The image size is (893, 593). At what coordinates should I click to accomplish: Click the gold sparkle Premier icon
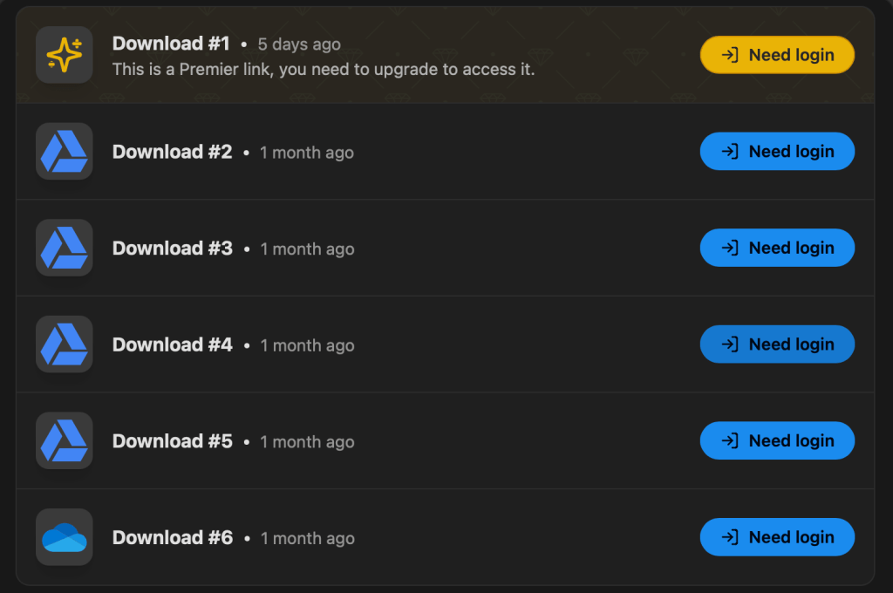tap(65, 55)
